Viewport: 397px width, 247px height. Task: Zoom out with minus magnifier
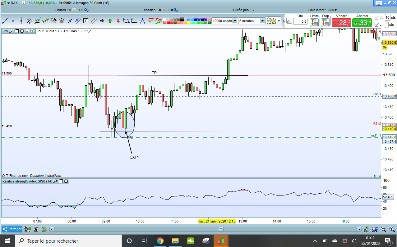pos(383,229)
